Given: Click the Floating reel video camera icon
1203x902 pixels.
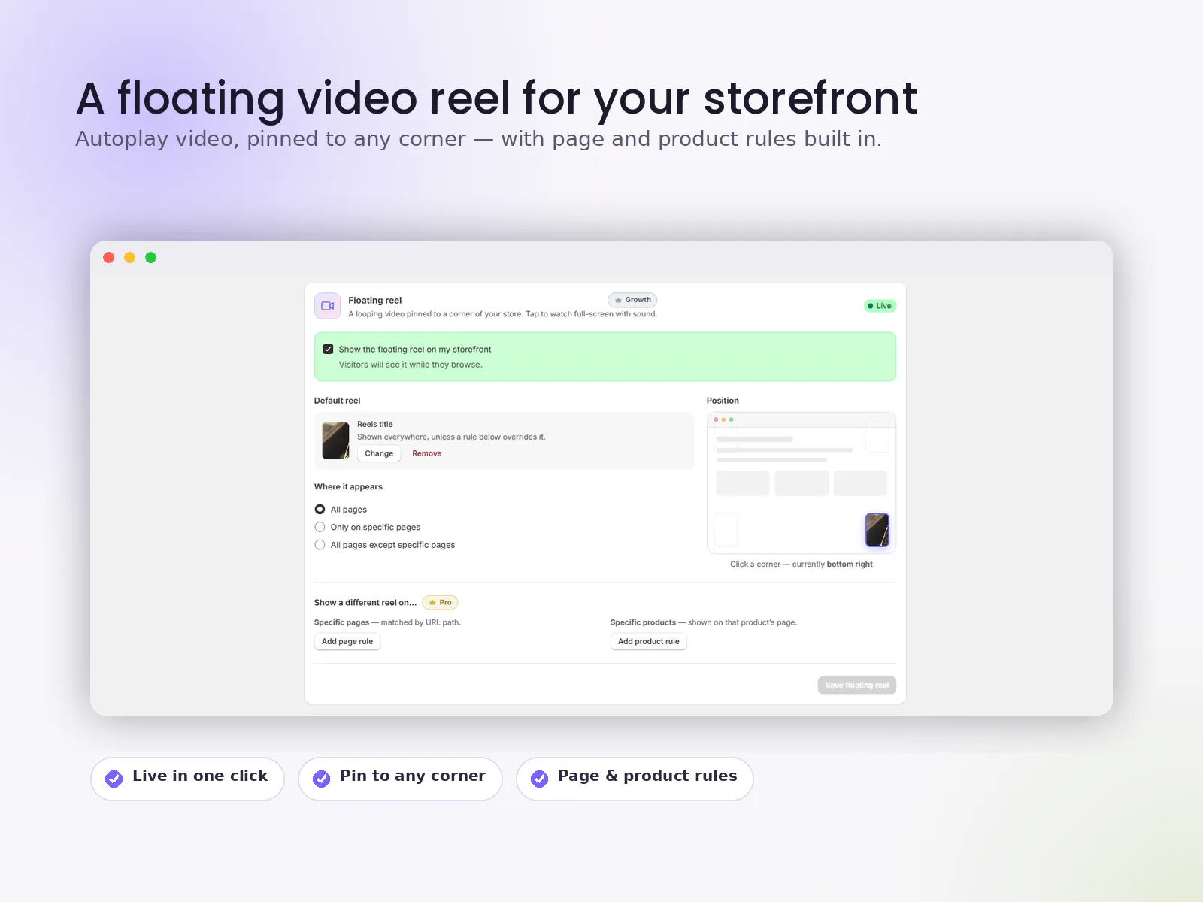Looking at the screenshot, I should coord(327,306).
